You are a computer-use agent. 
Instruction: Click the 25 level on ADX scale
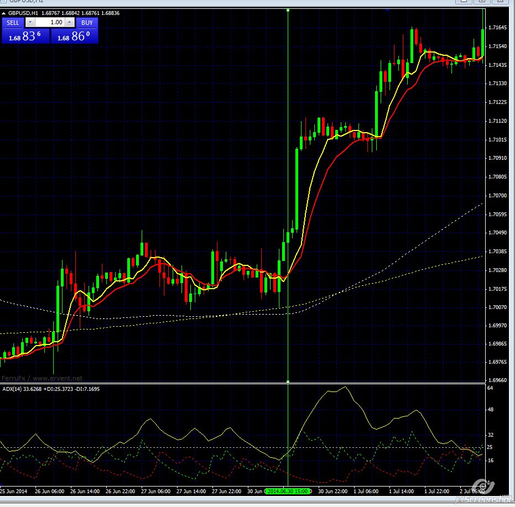point(490,447)
